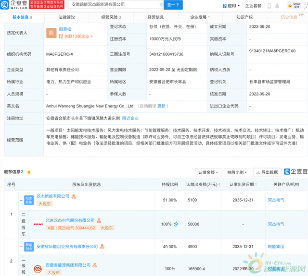Click the Qcc.com logo icon
The height and width of the screenshot is (276, 308).
click(x=5, y=5)
